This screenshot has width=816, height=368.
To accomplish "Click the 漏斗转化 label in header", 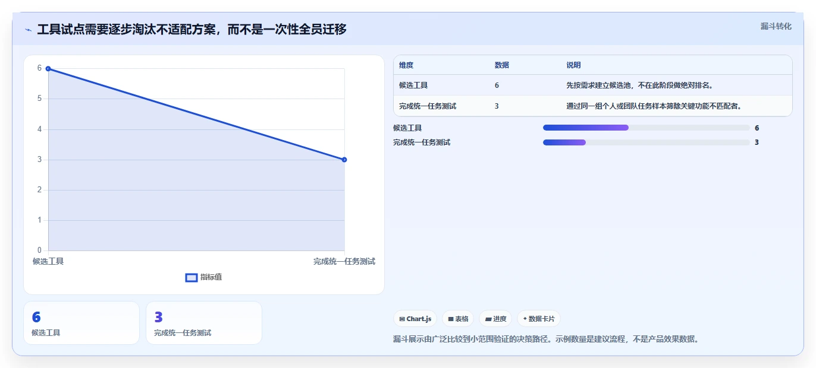I will (x=776, y=26).
